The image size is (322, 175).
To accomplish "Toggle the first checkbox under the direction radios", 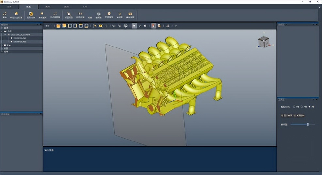I will click(282, 115).
